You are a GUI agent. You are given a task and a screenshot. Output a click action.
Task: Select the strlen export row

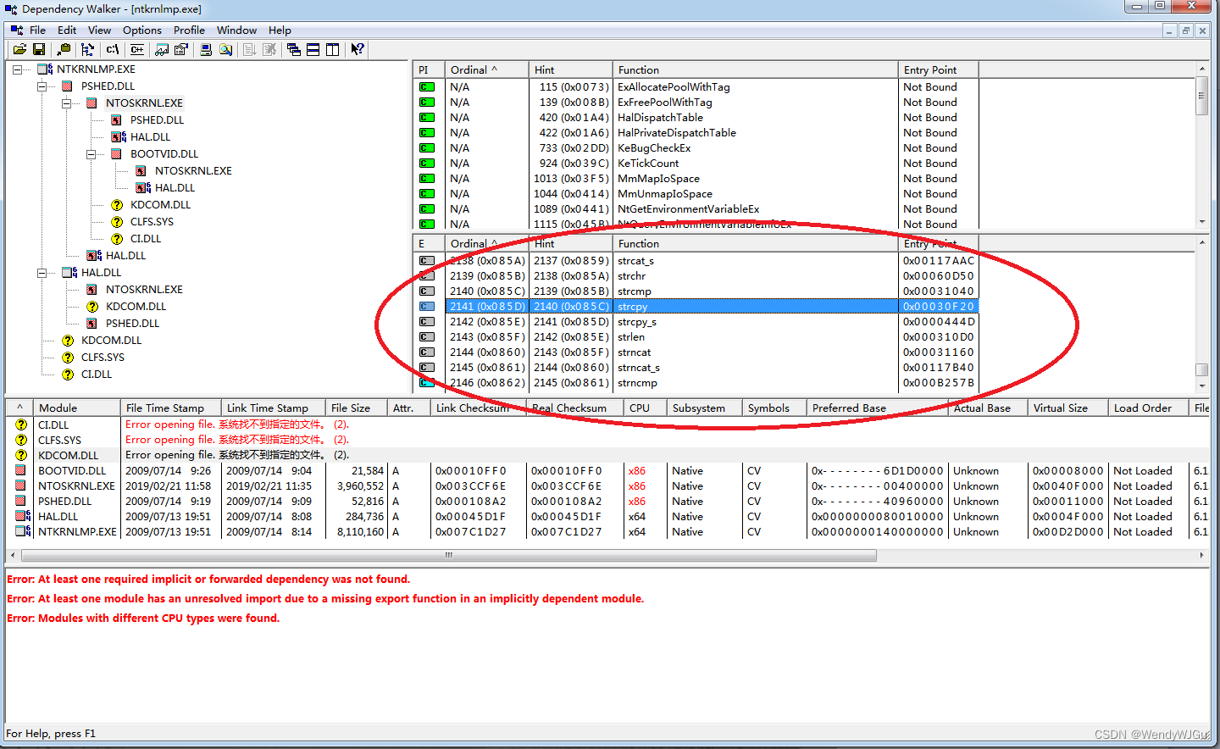(x=696, y=337)
